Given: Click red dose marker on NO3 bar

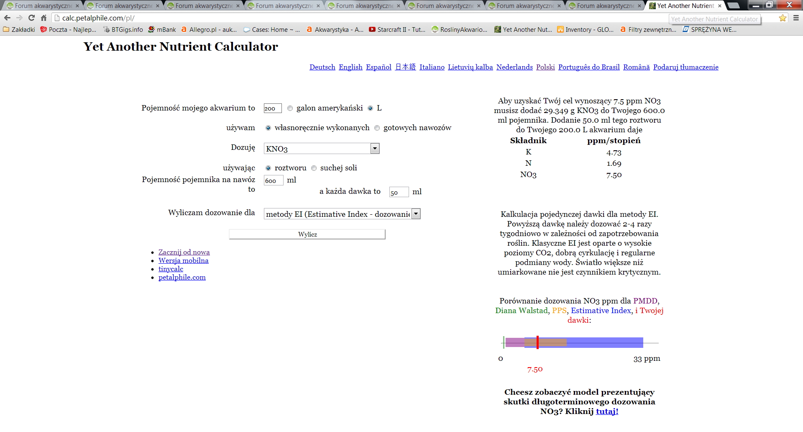Looking at the screenshot, I should 537,342.
